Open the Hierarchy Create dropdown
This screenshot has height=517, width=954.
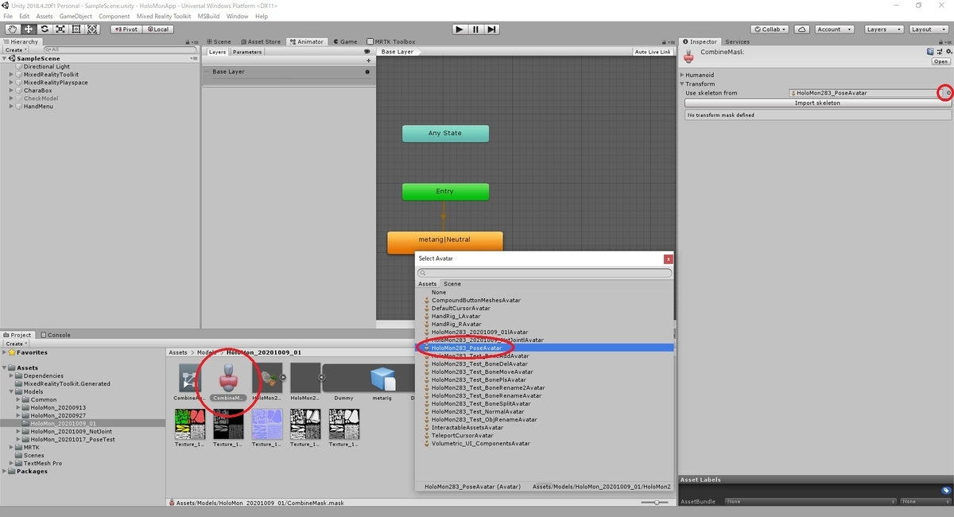tap(15, 50)
